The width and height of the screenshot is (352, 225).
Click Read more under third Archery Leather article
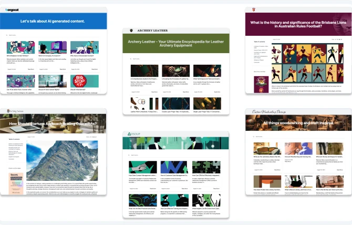click(218, 92)
